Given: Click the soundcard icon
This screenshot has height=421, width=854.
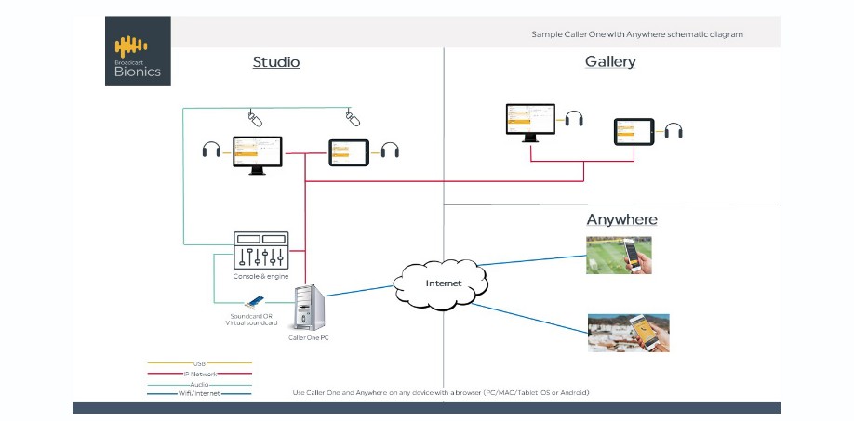Looking at the screenshot, I should click(254, 304).
